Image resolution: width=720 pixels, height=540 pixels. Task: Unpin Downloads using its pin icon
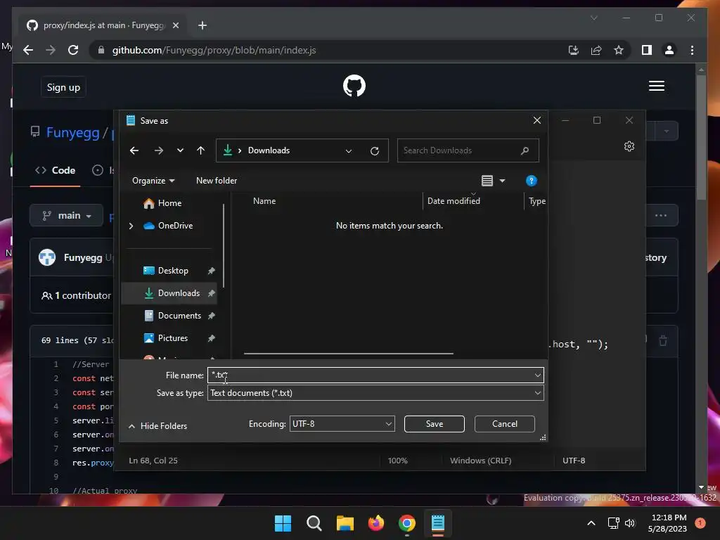[x=211, y=293]
